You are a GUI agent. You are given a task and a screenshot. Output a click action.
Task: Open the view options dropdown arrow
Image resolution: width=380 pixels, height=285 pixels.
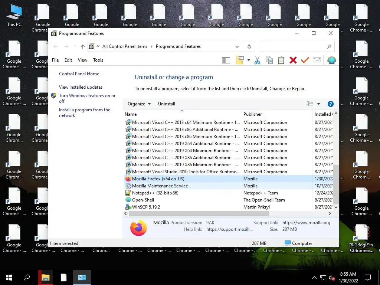pyautogui.click(x=318, y=104)
